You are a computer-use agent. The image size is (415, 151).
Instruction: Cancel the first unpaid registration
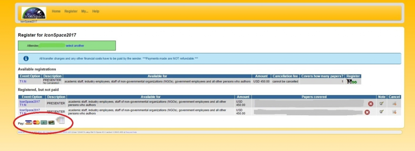[394, 104]
